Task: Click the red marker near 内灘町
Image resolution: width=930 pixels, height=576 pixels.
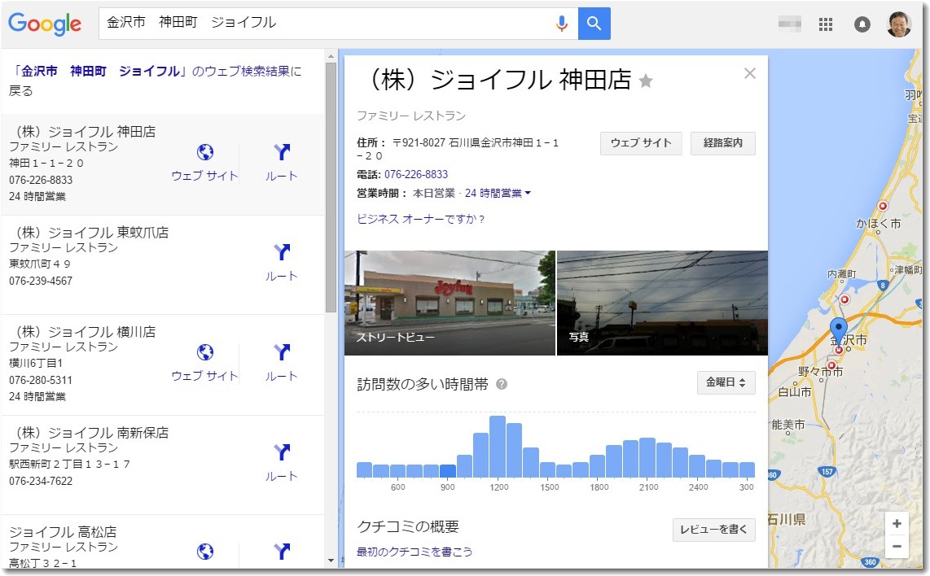Action: coord(844,300)
